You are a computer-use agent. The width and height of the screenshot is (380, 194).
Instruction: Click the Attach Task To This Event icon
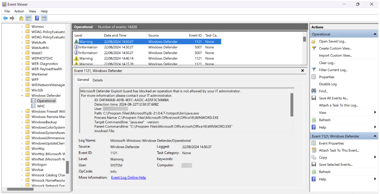pyautogui.click(x=314, y=150)
